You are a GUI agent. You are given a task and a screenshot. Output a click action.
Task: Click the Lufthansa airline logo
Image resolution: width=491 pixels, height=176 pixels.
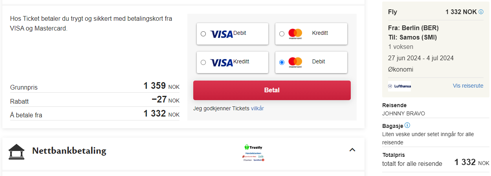399,86
